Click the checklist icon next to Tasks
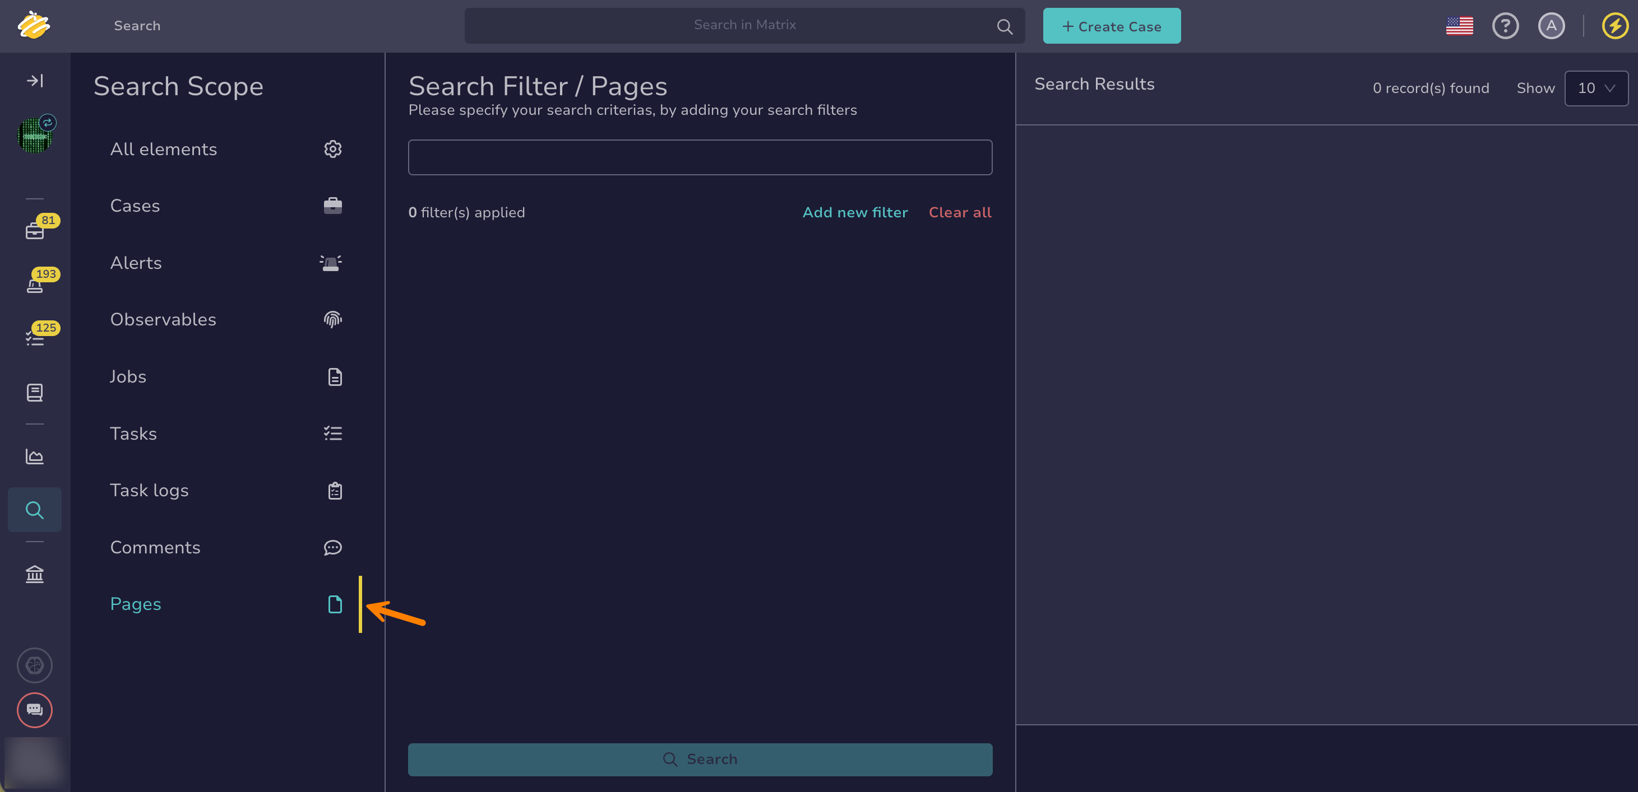This screenshot has height=792, width=1638. [x=333, y=433]
